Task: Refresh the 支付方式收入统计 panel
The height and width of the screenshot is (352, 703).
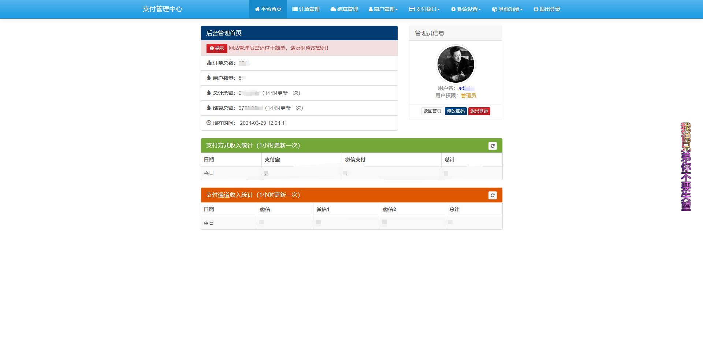Action: pyautogui.click(x=492, y=146)
